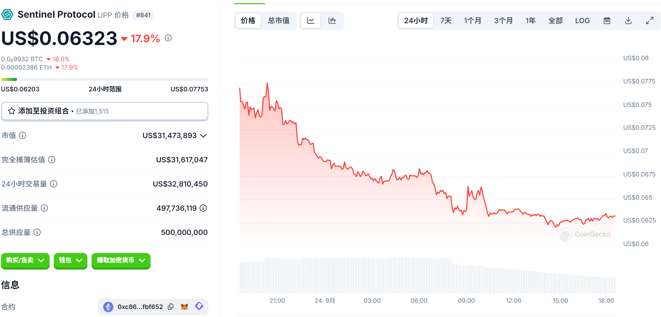The width and height of the screenshot is (661, 317).
Task: Switch to line chart view icon
Action: click(x=310, y=21)
